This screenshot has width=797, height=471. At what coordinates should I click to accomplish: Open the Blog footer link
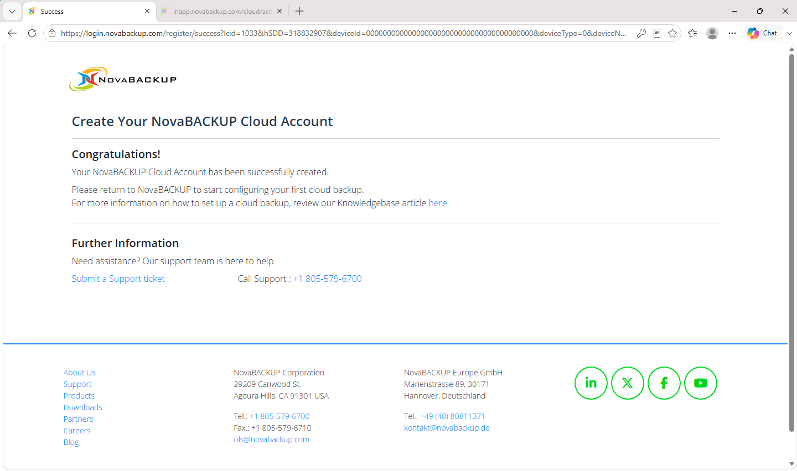click(71, 442)
